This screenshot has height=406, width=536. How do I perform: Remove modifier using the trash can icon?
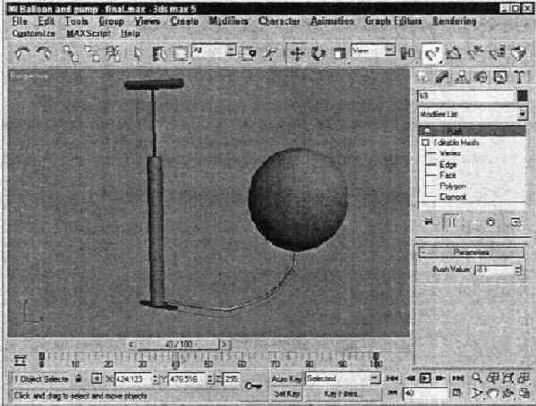(x=490, y=222)
